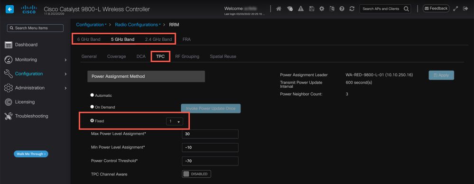Click the Max Power Level Assignment field
This screenshot has width=474, height=184.
(210, 134)
